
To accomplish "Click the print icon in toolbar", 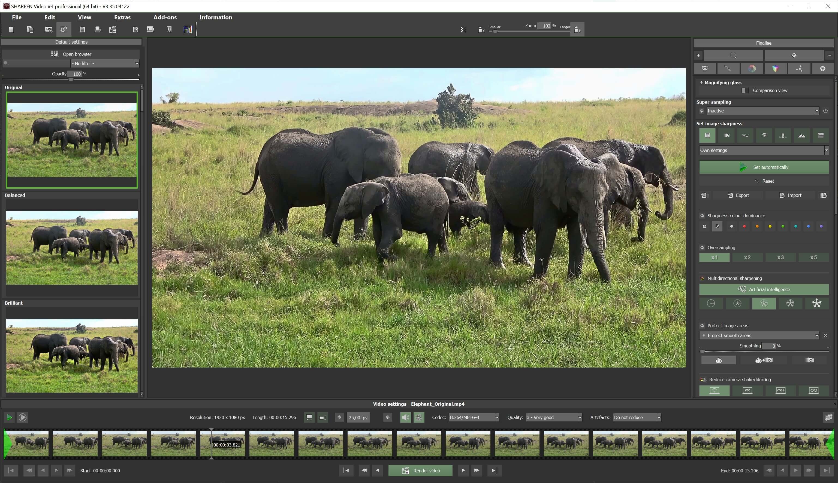I will pos(97,29).
